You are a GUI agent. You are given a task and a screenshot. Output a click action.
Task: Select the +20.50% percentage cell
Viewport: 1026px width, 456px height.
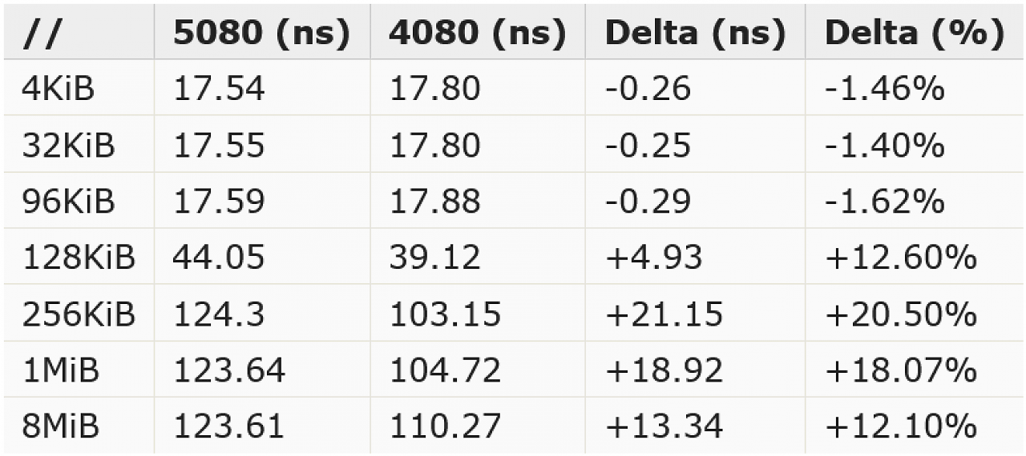click(901, 313)
